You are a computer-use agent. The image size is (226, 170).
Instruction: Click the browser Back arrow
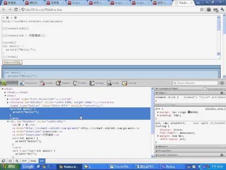point(4,9)
